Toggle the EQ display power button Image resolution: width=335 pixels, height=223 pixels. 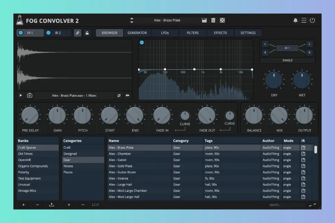pos(142,42)
